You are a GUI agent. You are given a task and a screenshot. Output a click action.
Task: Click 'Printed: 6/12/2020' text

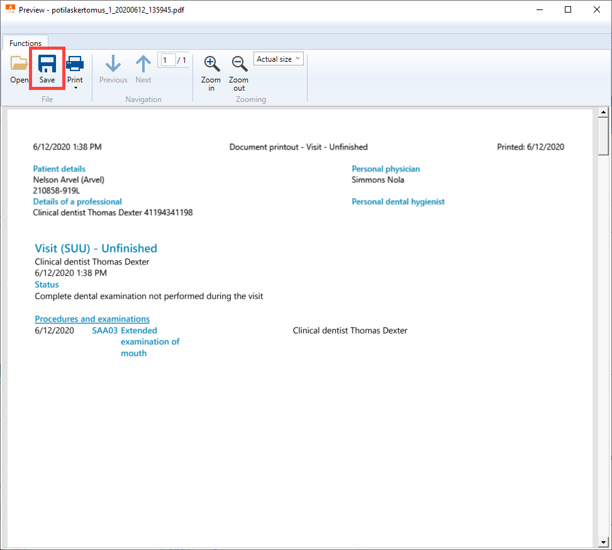(530, 147)
